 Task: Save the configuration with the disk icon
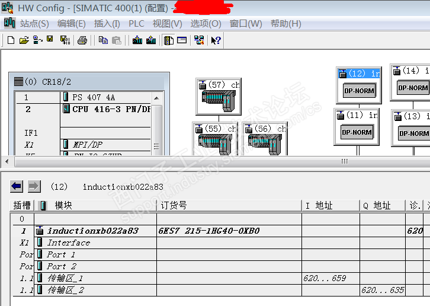pos(50,39)
